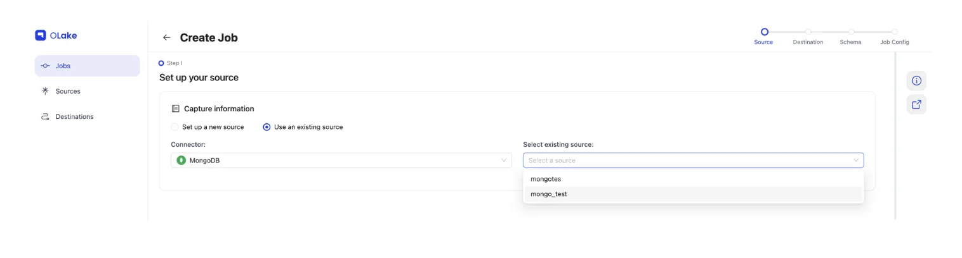Select the 'Use an existing source' radio
962x258 pixels.
[x=267, y=127]
